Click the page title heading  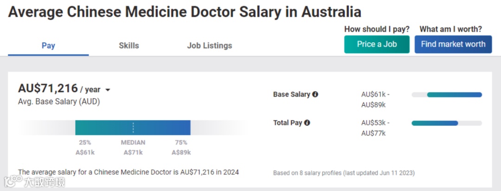coord(185,12)
